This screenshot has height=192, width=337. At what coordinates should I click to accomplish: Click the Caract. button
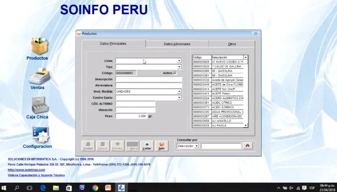point(103,146)
